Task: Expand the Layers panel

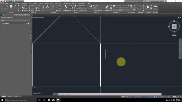Action: [x=76, y=12]
